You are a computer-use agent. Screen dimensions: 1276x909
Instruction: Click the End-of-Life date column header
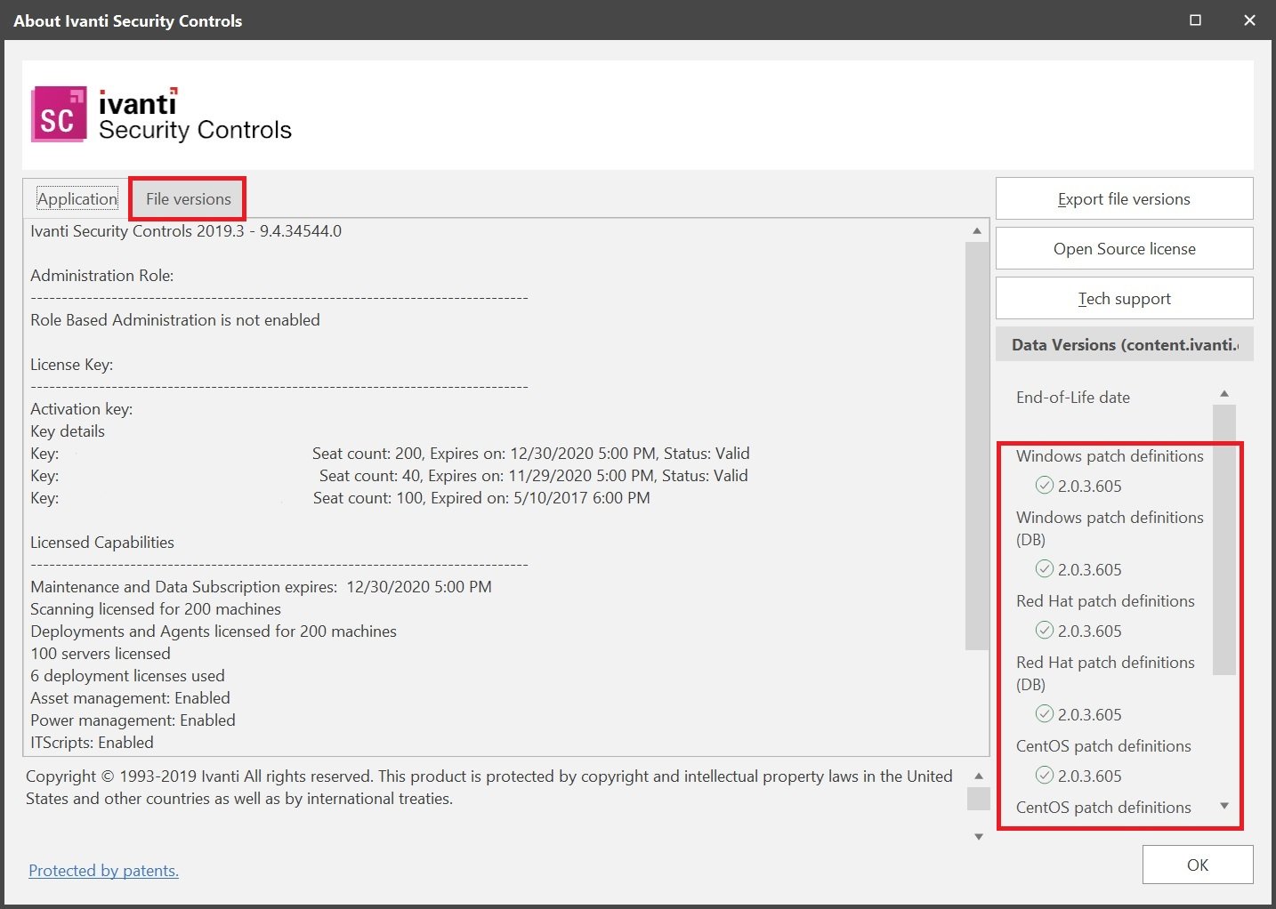[x=1072, y=397]
